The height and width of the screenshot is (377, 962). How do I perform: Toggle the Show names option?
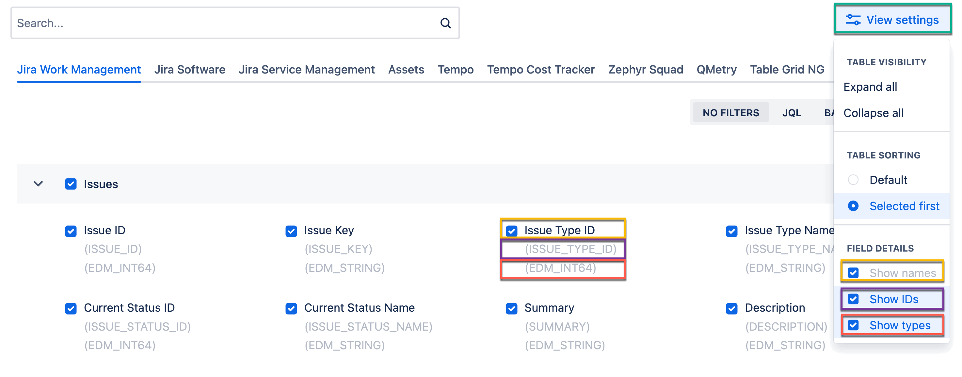tap(853, 273)
